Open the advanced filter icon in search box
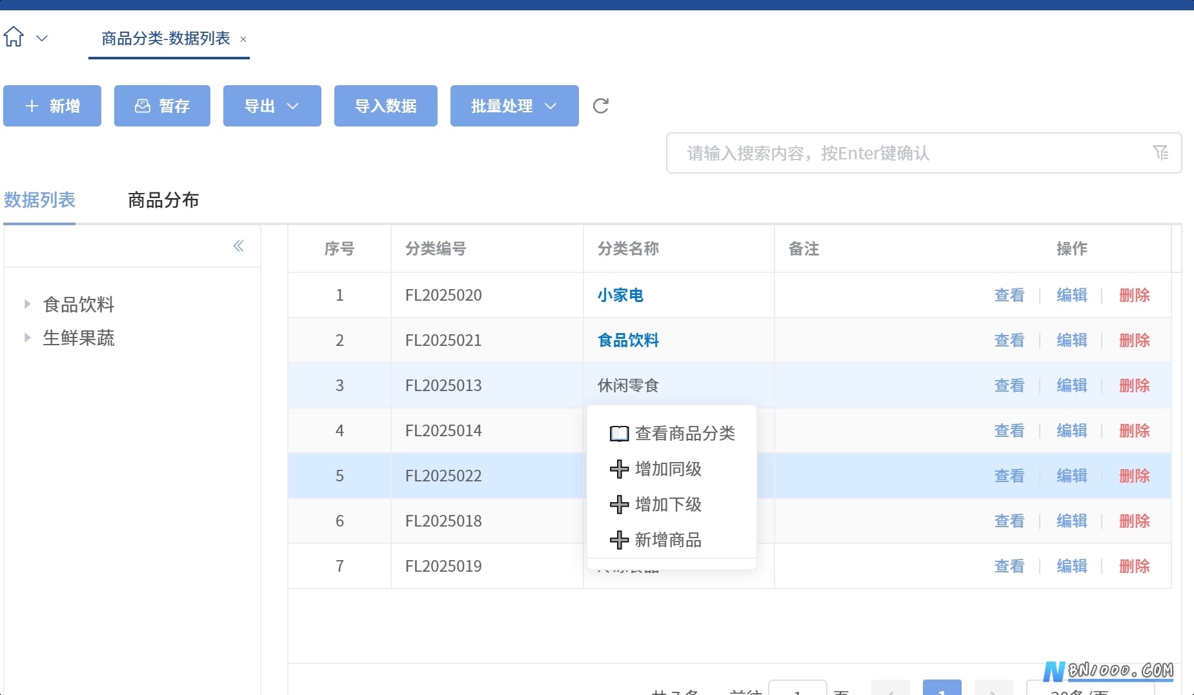Image resolution: width=1194 pixels, height=695 pixels. 1160,153
